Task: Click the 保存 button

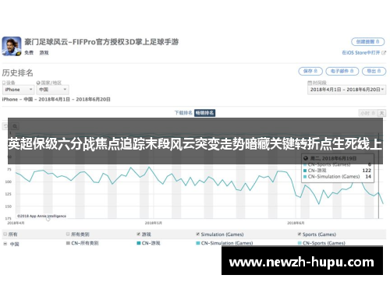Action: coord(310,71)
